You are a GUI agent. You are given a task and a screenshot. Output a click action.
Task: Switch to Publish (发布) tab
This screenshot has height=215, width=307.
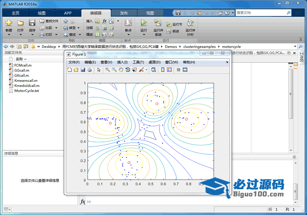click(x=124, y=13)
